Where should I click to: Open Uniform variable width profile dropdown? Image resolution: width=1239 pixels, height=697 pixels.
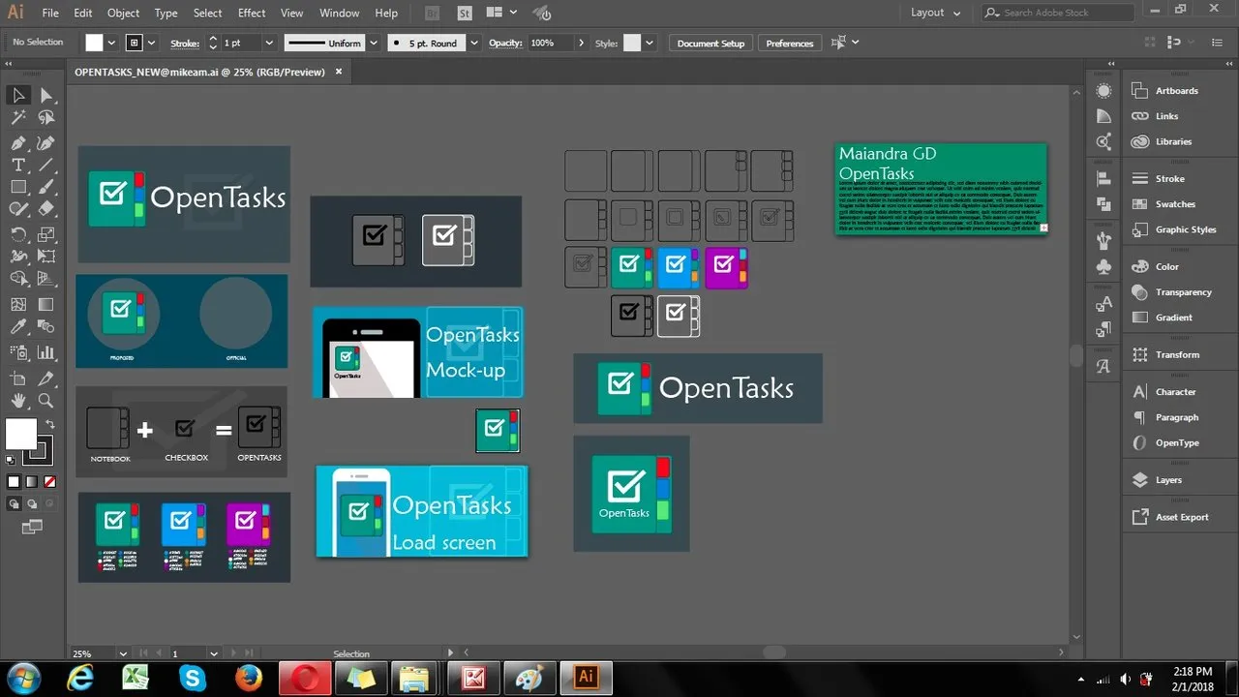374,43
